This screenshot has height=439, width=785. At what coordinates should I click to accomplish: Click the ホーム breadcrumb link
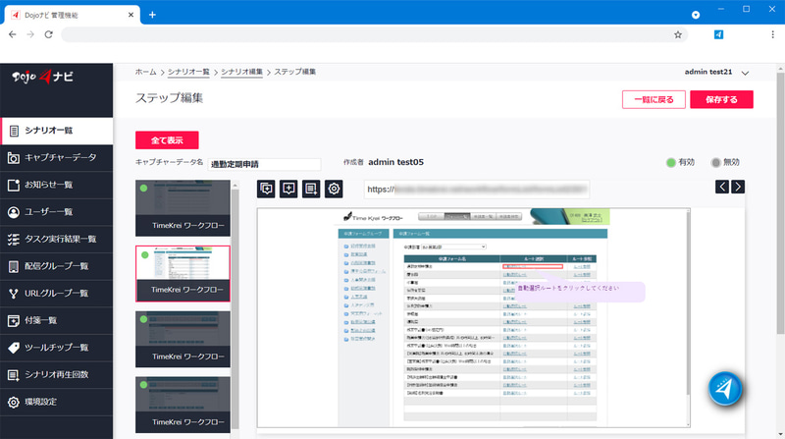pos(145,72)
